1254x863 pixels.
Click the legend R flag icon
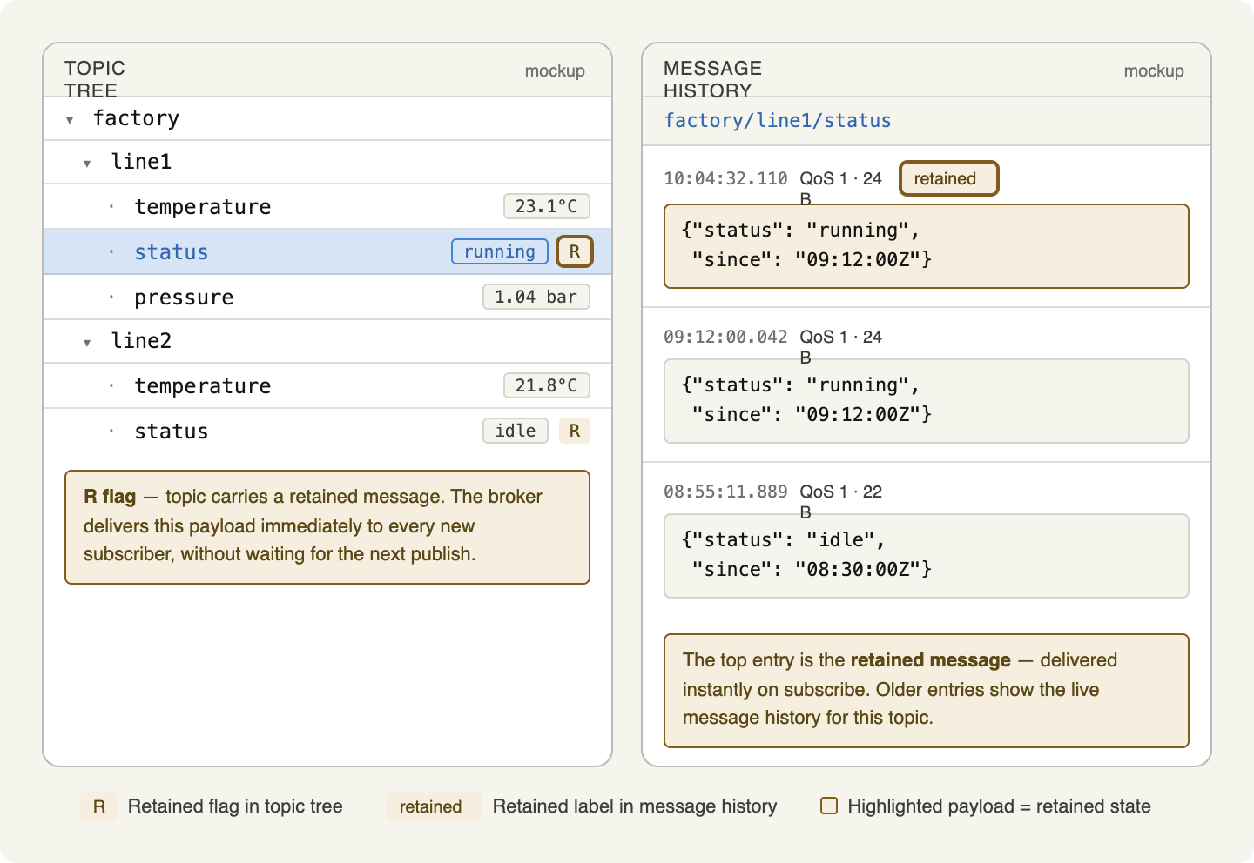99,806
